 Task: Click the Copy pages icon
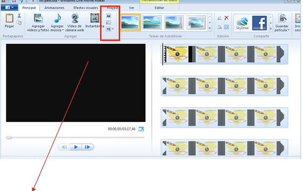[19, 23]
